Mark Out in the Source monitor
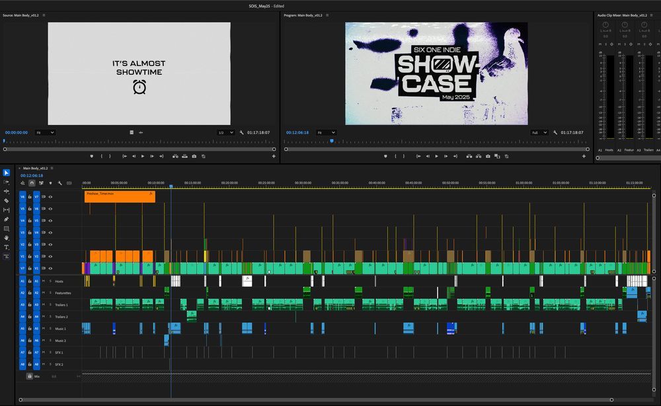Viewport: 661px width, 406px height. point(110,156)
